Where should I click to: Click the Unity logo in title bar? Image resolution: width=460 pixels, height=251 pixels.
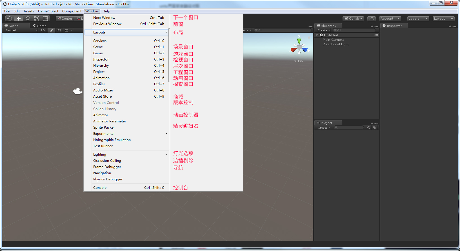[5, 4]
